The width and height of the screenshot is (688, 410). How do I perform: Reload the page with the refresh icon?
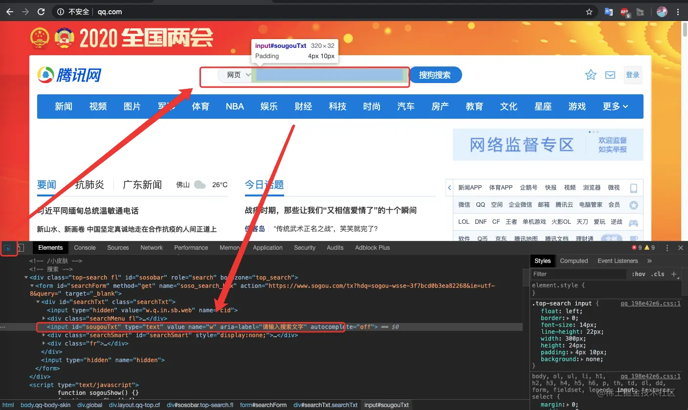(x=41, y=12)
